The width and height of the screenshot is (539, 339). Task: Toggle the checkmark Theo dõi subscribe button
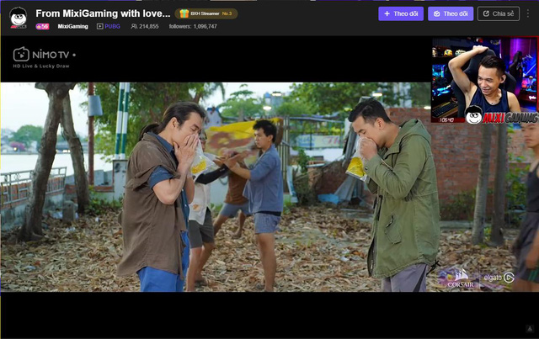tap(451, 13)
